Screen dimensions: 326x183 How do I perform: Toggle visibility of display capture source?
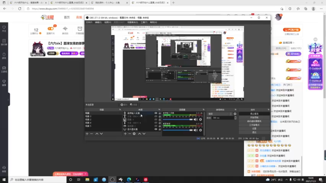156,129
